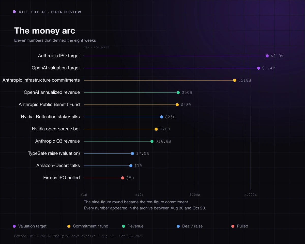The width and height of the screenshot is (305, 244).
Task: Select the "Anthropic Public Benefit Fund" row label
Action: (49, 104)
